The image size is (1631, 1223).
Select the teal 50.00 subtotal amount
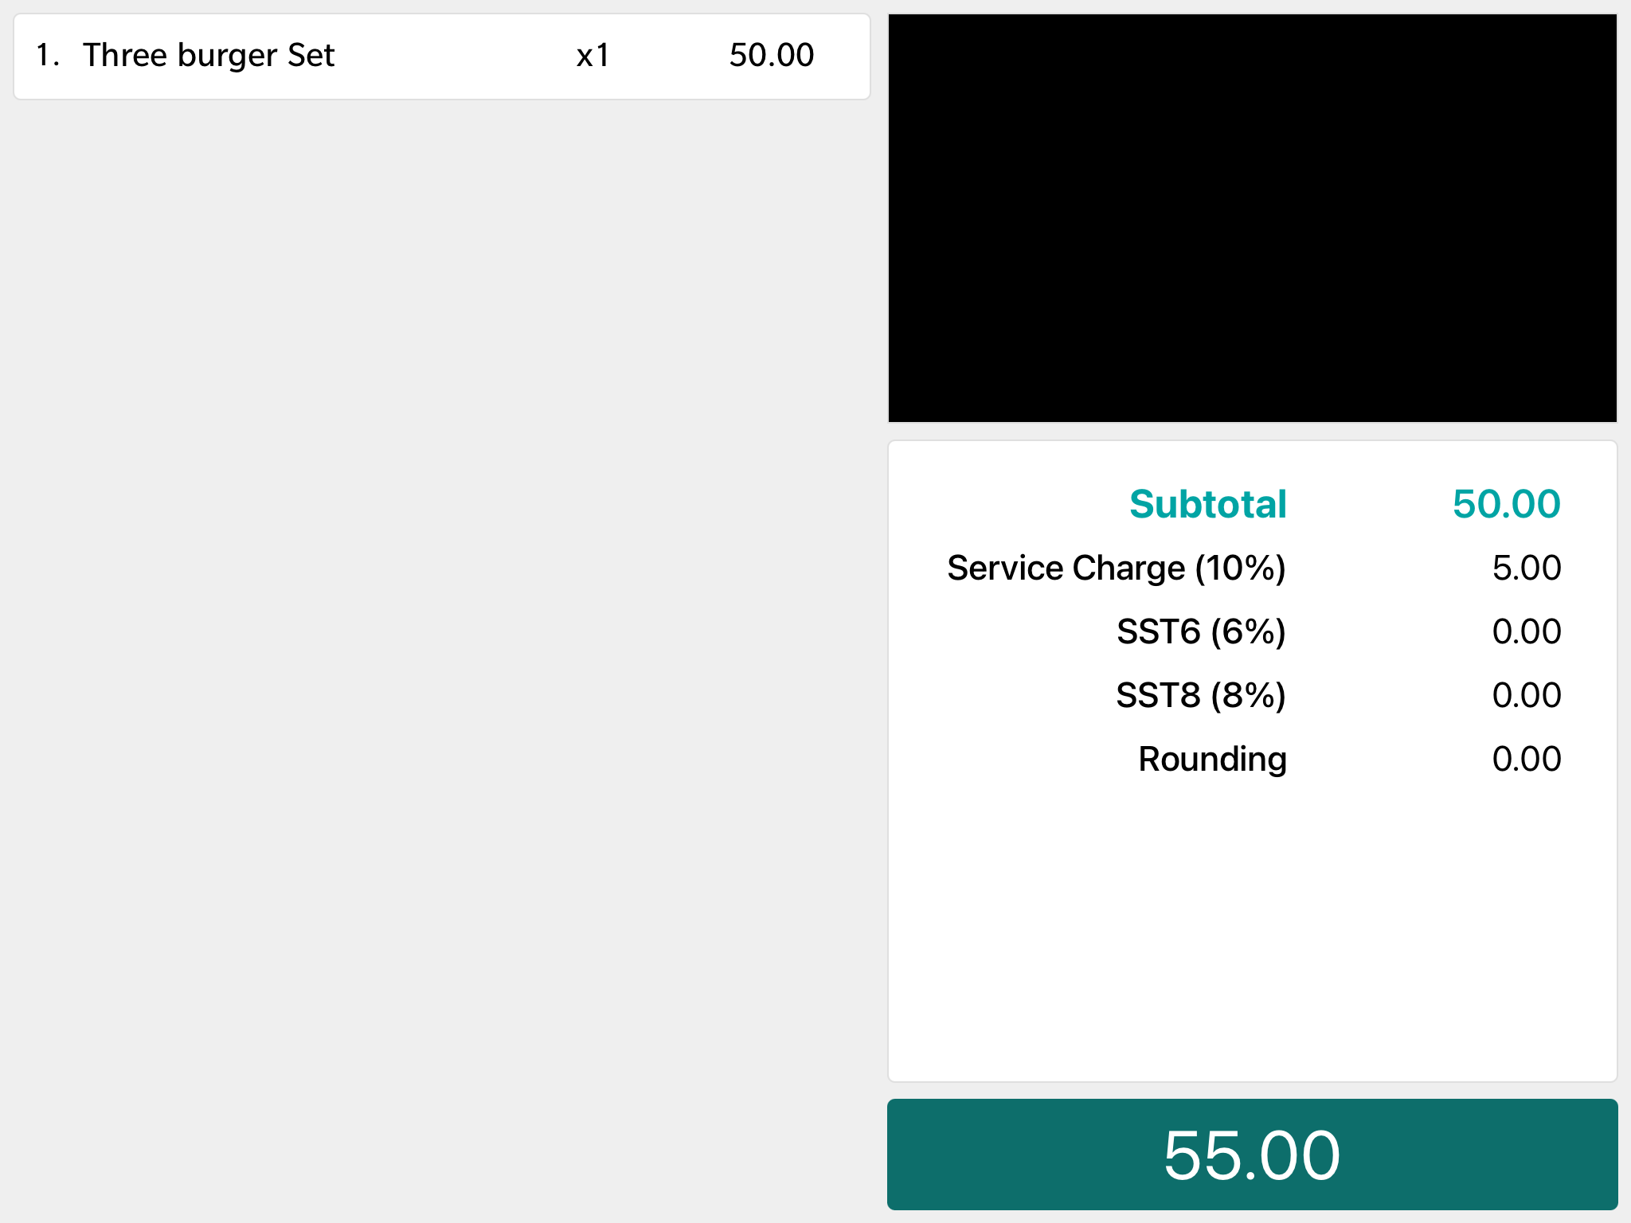1506,504
